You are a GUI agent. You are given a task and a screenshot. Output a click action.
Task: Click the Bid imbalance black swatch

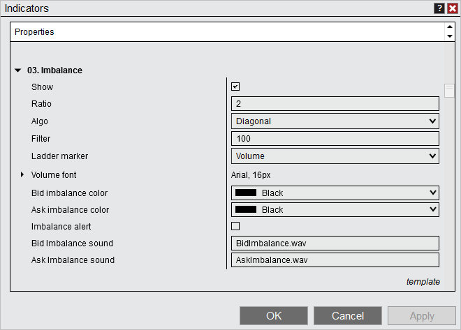246,193
